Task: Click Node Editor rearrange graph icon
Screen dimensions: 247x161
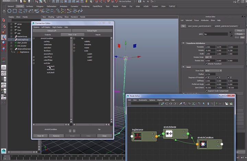Action: (193, 103)
